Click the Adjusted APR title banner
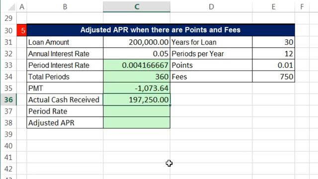Screen dimensions: 318x179 click(x=160, y=30)
